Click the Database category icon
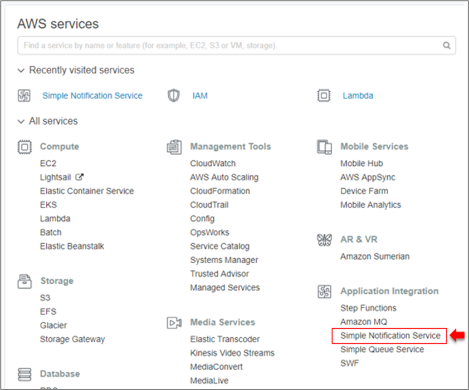 (25, 374)
